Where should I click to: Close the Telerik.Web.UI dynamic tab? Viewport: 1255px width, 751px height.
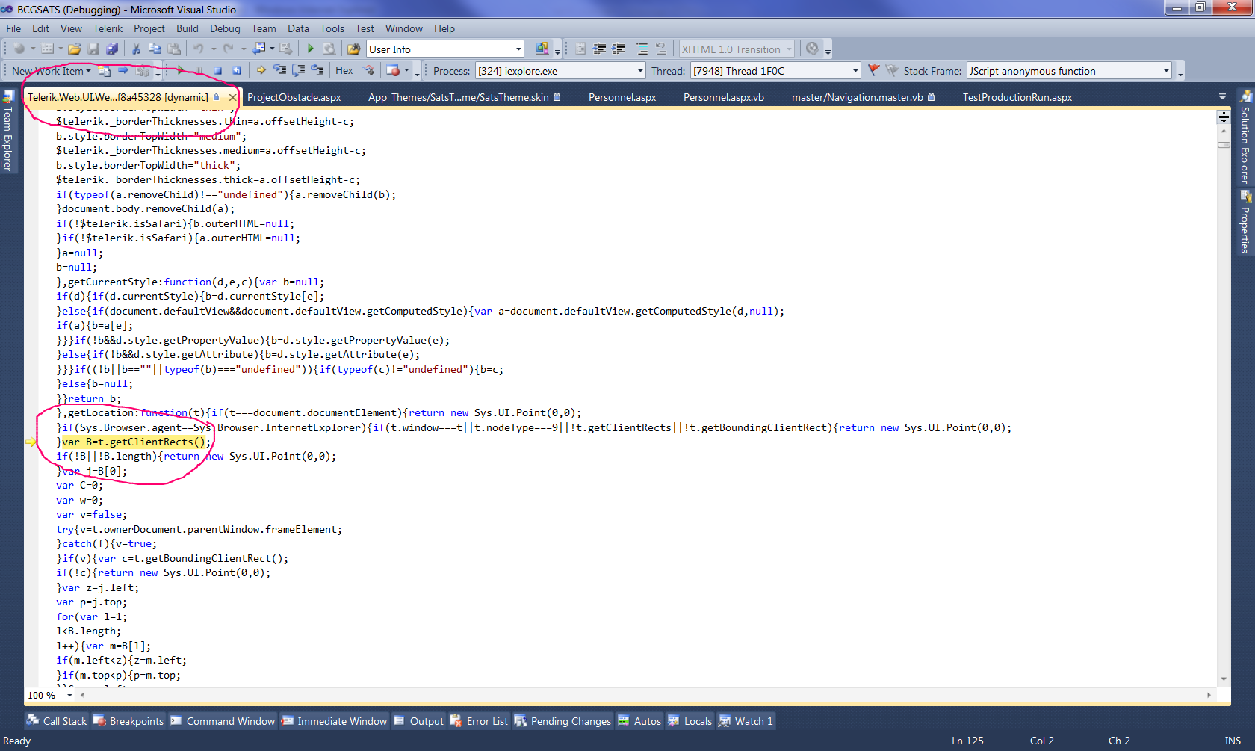point(232,97)
